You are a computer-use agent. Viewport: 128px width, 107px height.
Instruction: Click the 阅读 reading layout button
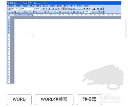99,12
